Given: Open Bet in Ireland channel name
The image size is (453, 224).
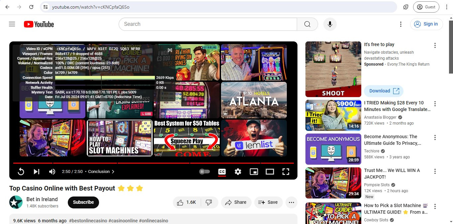Looking at the screenshot, I should 42,199.
